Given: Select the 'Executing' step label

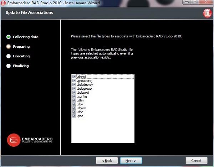Looking at the screenshot, I should 21,56.
